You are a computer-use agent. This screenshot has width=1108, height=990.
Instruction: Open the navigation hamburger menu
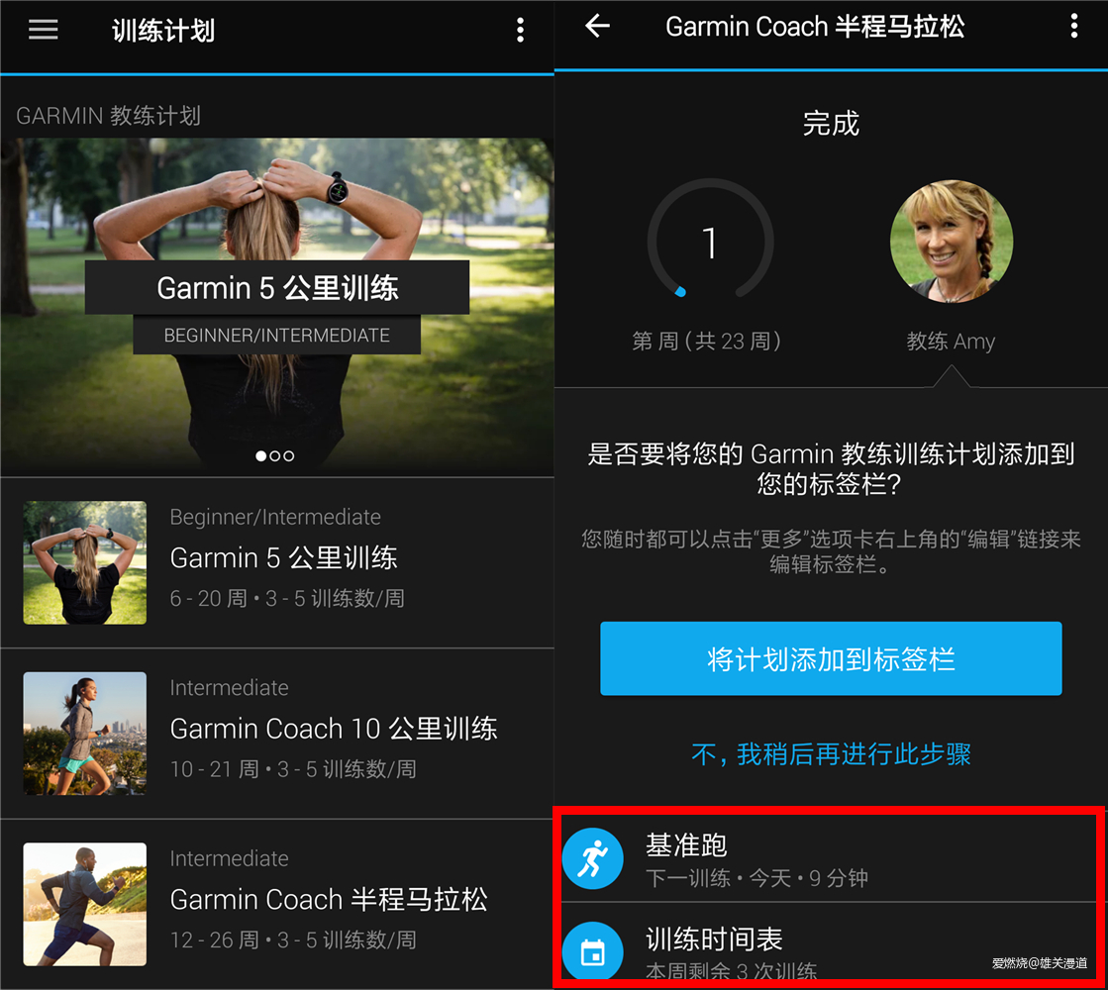pyautogui.click(x=43, y=29)
